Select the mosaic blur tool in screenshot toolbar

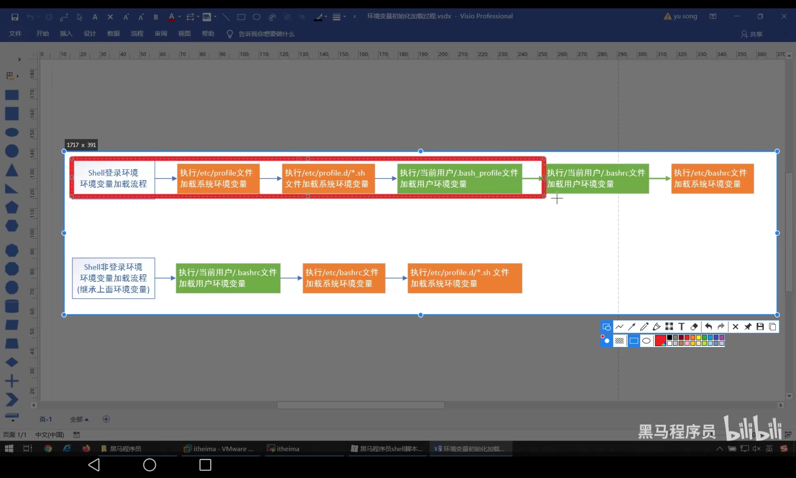tap(669, 327)
